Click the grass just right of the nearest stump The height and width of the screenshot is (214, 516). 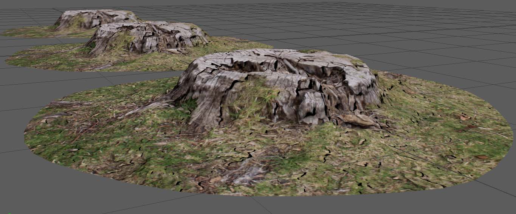(x=408, y=102)
